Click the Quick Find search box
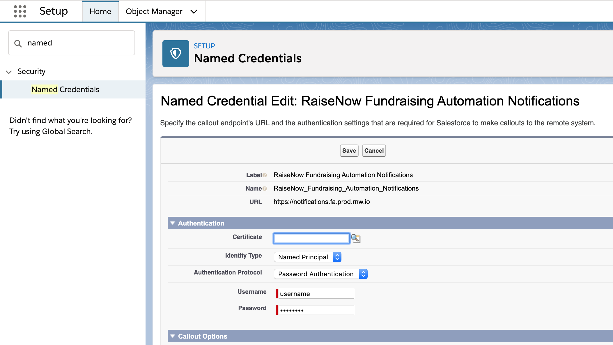613x345 pixels. point(72,43)
